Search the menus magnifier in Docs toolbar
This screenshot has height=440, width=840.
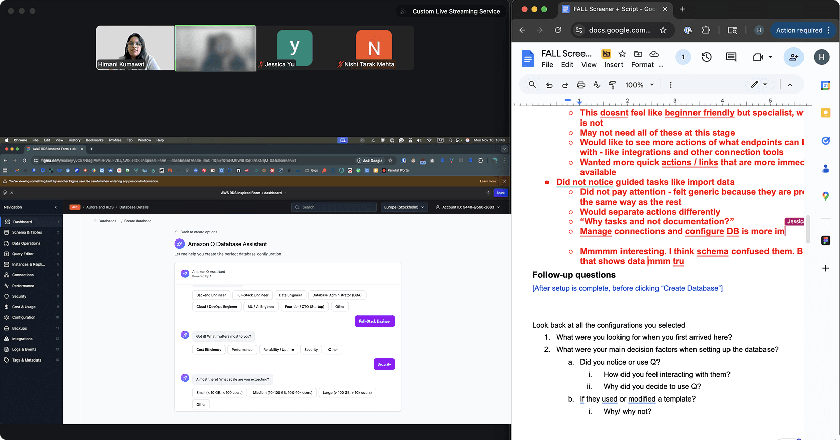point(532,85)
